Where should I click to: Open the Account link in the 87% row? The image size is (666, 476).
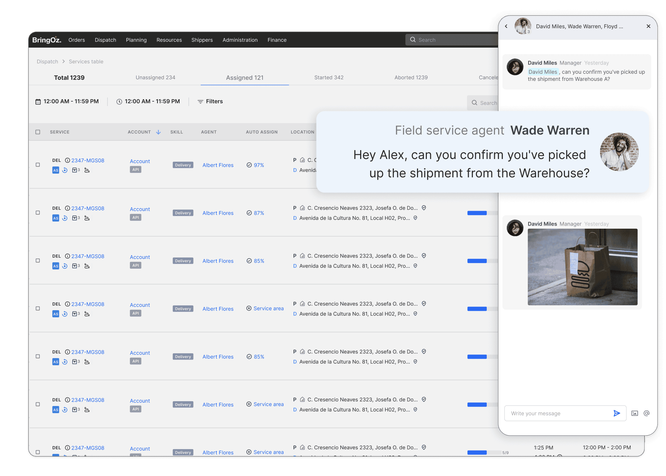pyautogui.click(x=140, y=209)
